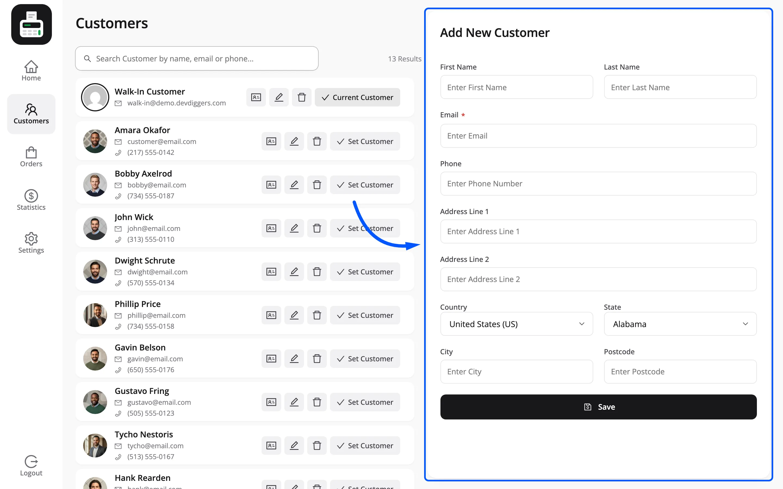783x489 pixels.
Task: Click the Email input field
Action: tap(598, 136)
